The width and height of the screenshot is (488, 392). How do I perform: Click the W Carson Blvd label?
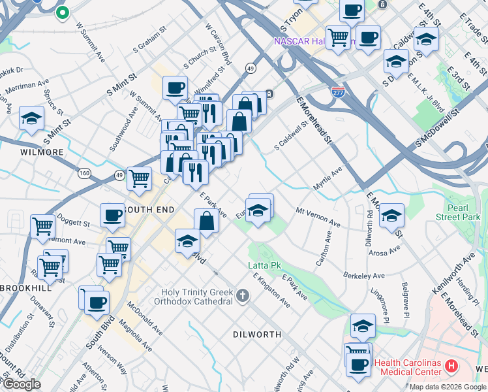click(x=219, y=44)
